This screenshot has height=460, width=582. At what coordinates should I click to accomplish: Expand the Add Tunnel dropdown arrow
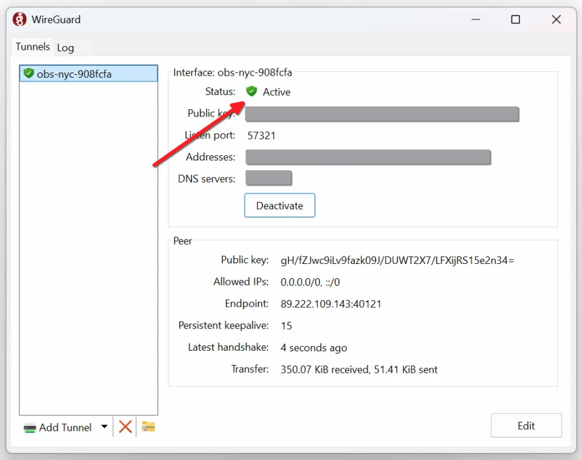click(104, 427)
